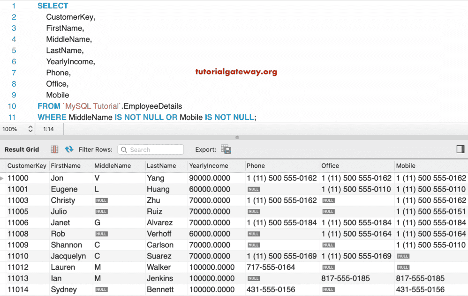Select the row marked by the arrow for 11000
Screen dimensions: 468x296
tap(3, 178)
